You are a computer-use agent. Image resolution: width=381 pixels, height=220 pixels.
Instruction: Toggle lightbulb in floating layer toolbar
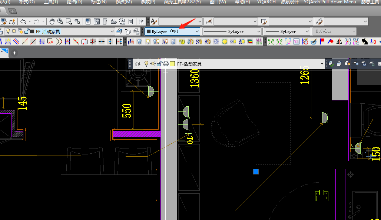tap(146, 64)
